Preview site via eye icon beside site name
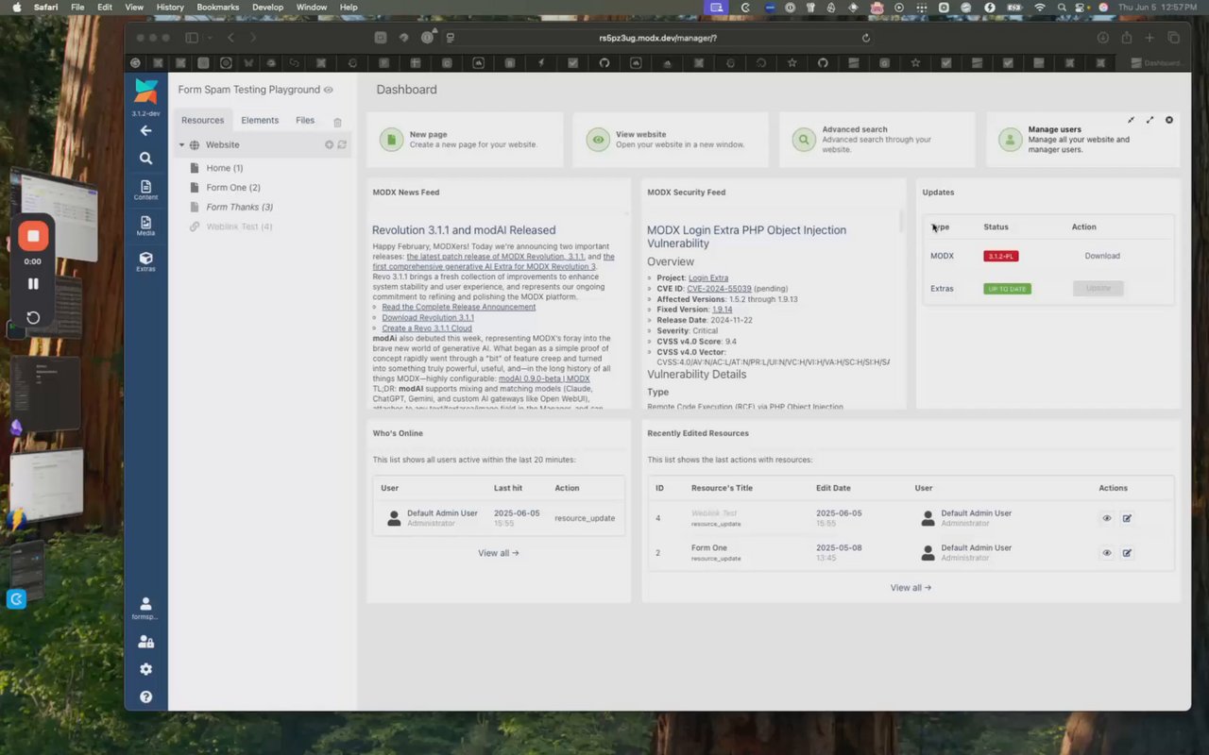 [x=329, y=90]
